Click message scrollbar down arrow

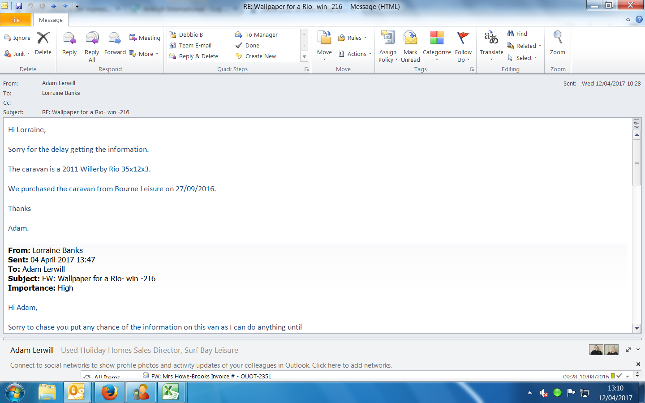[x=636, y=328]
